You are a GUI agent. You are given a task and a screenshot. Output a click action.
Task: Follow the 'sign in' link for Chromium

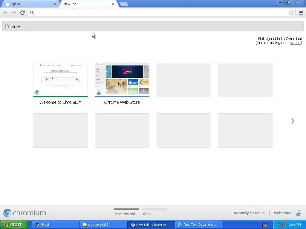[295, 43]
